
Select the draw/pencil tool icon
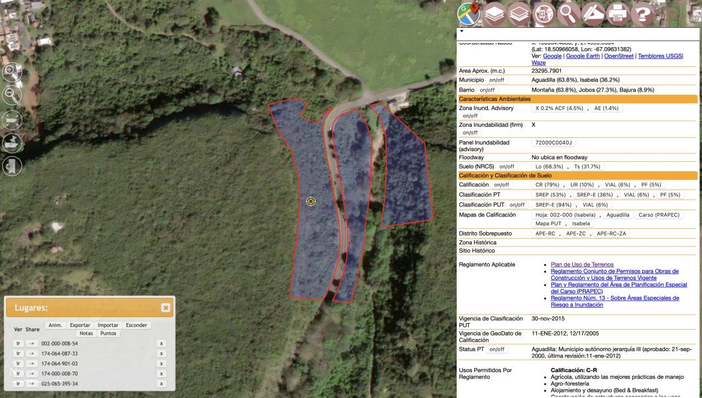tap(593, 13)
